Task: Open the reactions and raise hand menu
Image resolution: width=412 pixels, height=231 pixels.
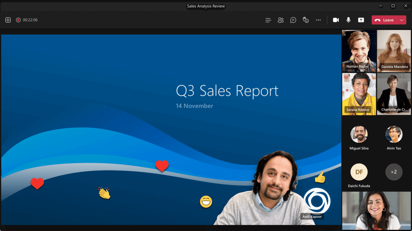Action: 306,20
